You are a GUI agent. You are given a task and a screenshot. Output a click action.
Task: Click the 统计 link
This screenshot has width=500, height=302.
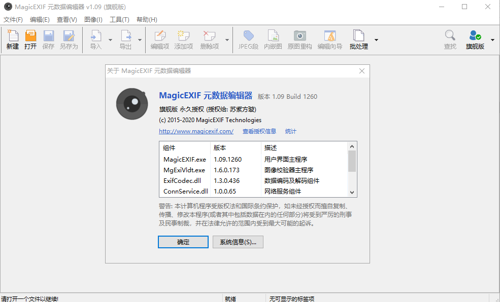[x=290, y=131]
